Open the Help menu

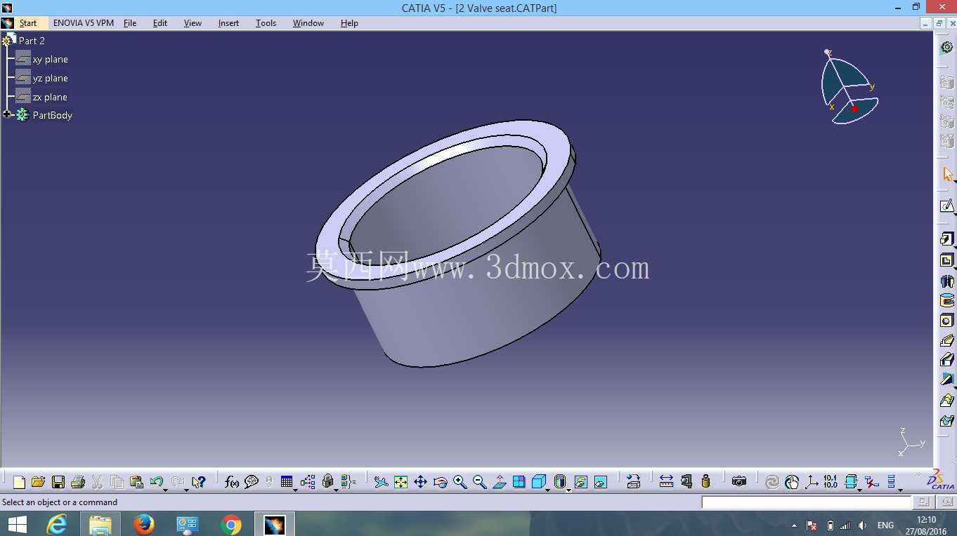point(349,23)
